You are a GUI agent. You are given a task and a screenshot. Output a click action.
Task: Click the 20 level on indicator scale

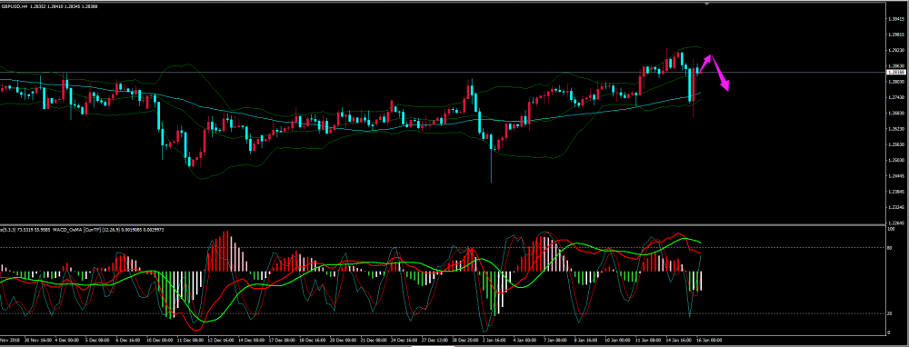[x=889, y=313]
